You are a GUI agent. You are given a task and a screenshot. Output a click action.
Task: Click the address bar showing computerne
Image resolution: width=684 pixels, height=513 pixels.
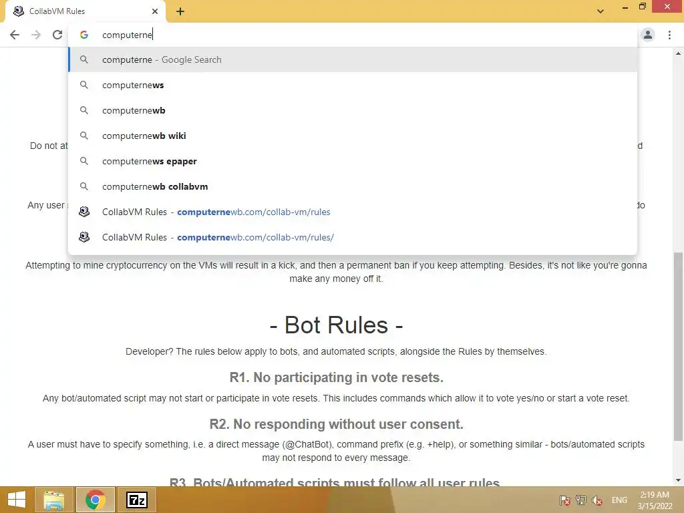(353, 35)
